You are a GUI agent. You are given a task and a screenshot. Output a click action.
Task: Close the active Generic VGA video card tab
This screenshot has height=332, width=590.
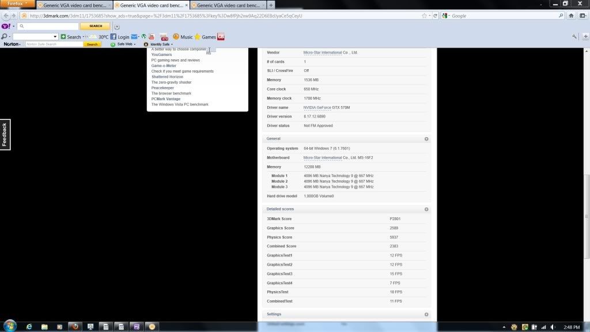[186, 5]
